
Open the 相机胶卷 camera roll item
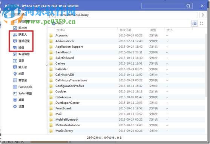click(21, 21)
